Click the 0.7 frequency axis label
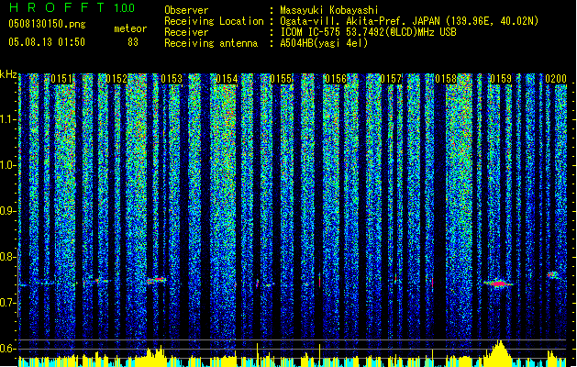The width and height of the screenshot is (577, 367). coord(8,303)
